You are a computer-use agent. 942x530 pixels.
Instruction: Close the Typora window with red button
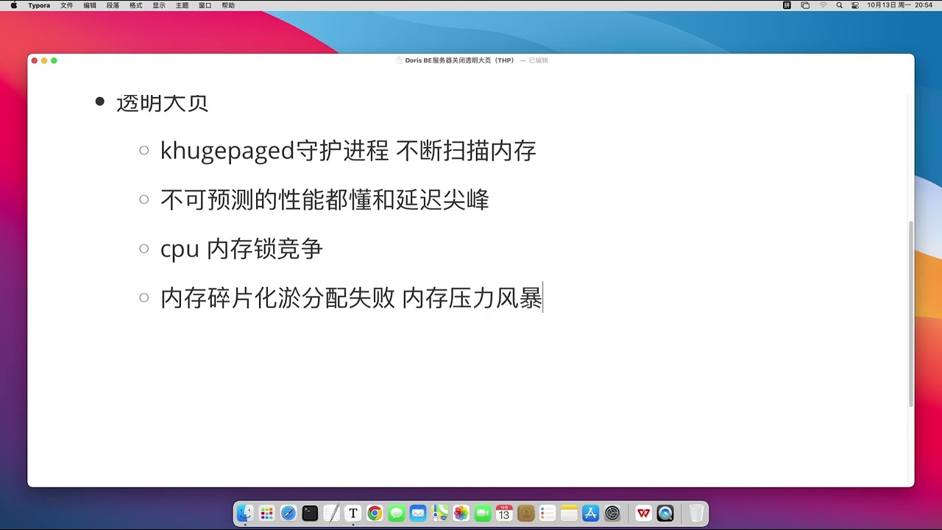coord(35,60)
